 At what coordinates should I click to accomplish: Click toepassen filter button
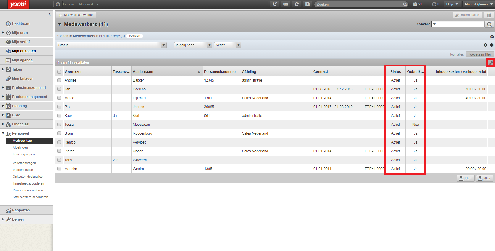click(480, 54)
